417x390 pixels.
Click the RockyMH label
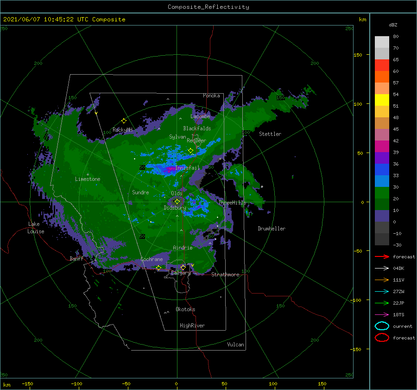(122, 130)
